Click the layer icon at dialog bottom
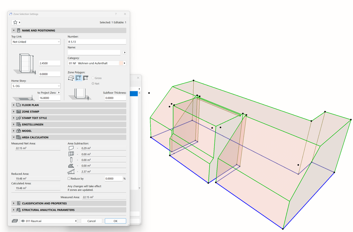Viewport: 353px width, 232px height. point(15,221)
